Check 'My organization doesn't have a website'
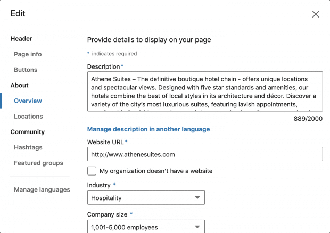The height and width of the screenshot is (233, 330). (92, 171)
